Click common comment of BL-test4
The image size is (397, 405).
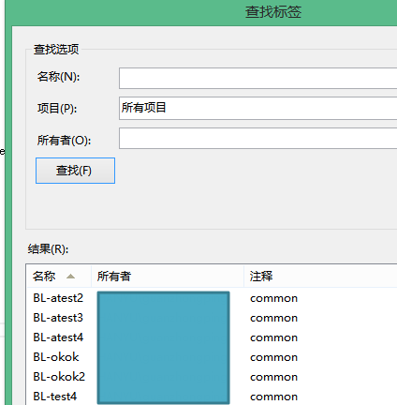[273, 397]
